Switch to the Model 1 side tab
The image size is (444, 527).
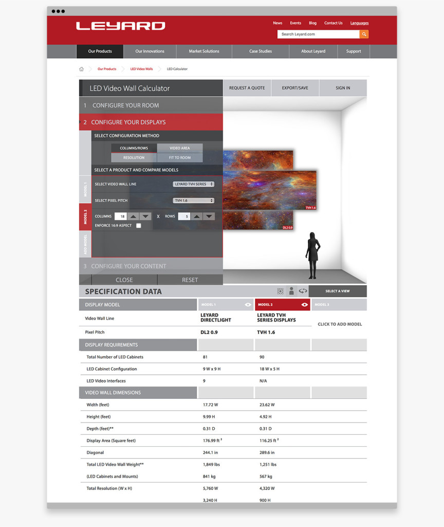pyautogui.click(x=85, y=189)
